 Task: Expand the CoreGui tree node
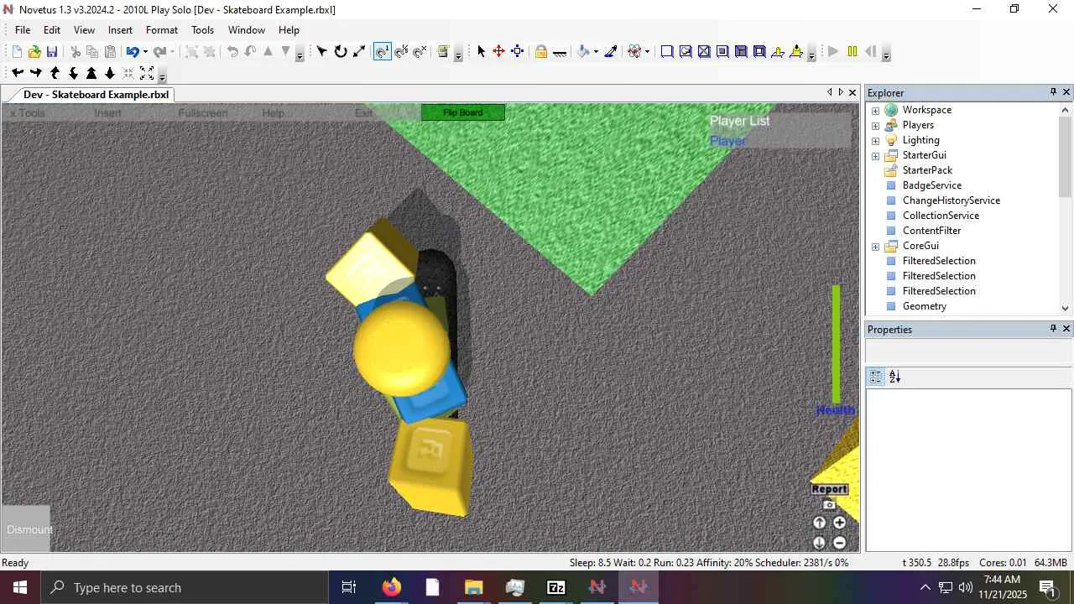[875, 246]
